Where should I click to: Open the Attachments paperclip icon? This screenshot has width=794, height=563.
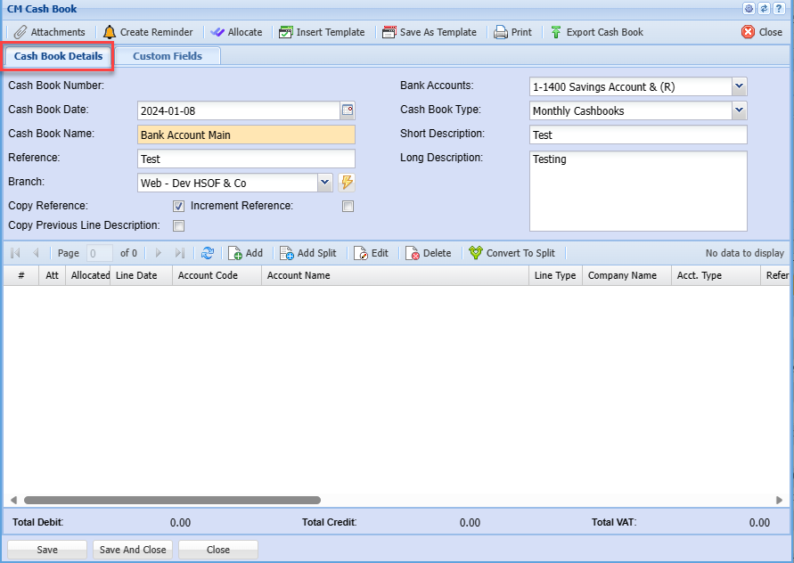coord(20,32)
